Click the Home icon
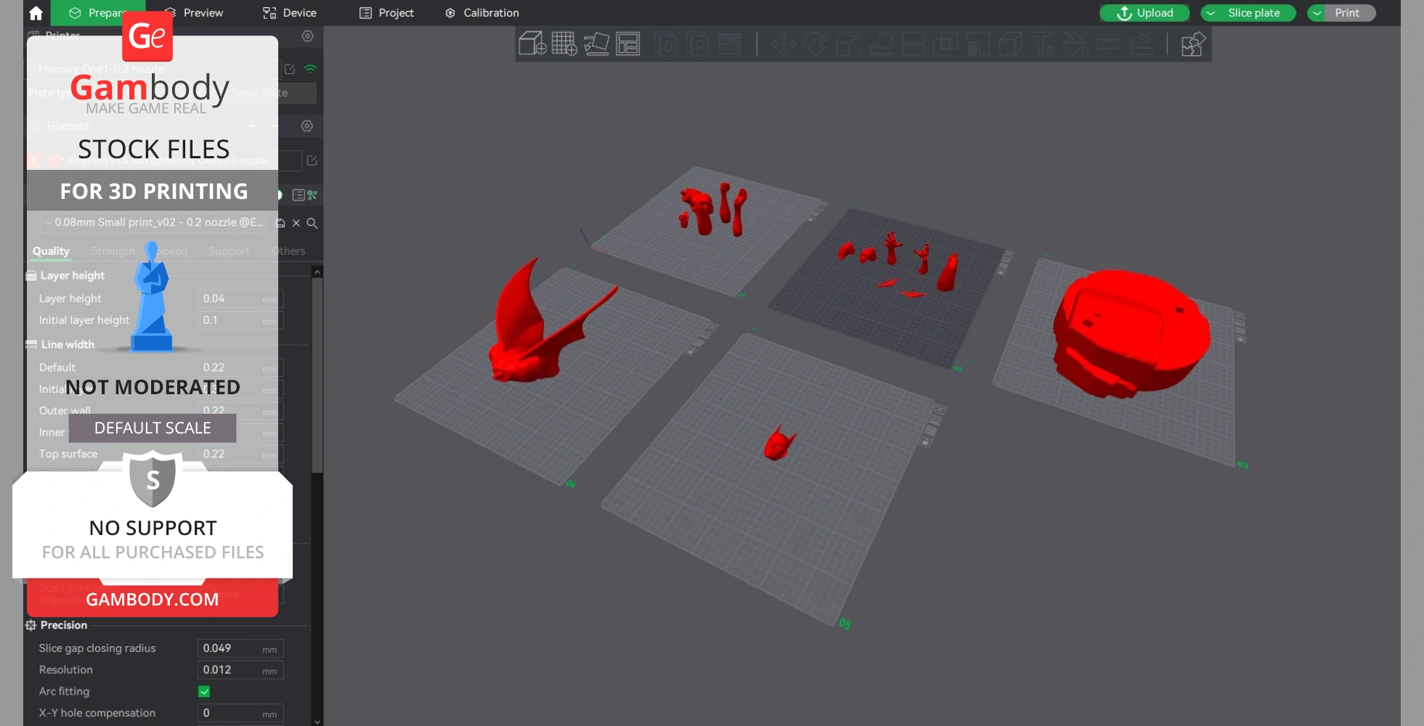The width and height of the screenshot is (1424, 726). [36, 13]
